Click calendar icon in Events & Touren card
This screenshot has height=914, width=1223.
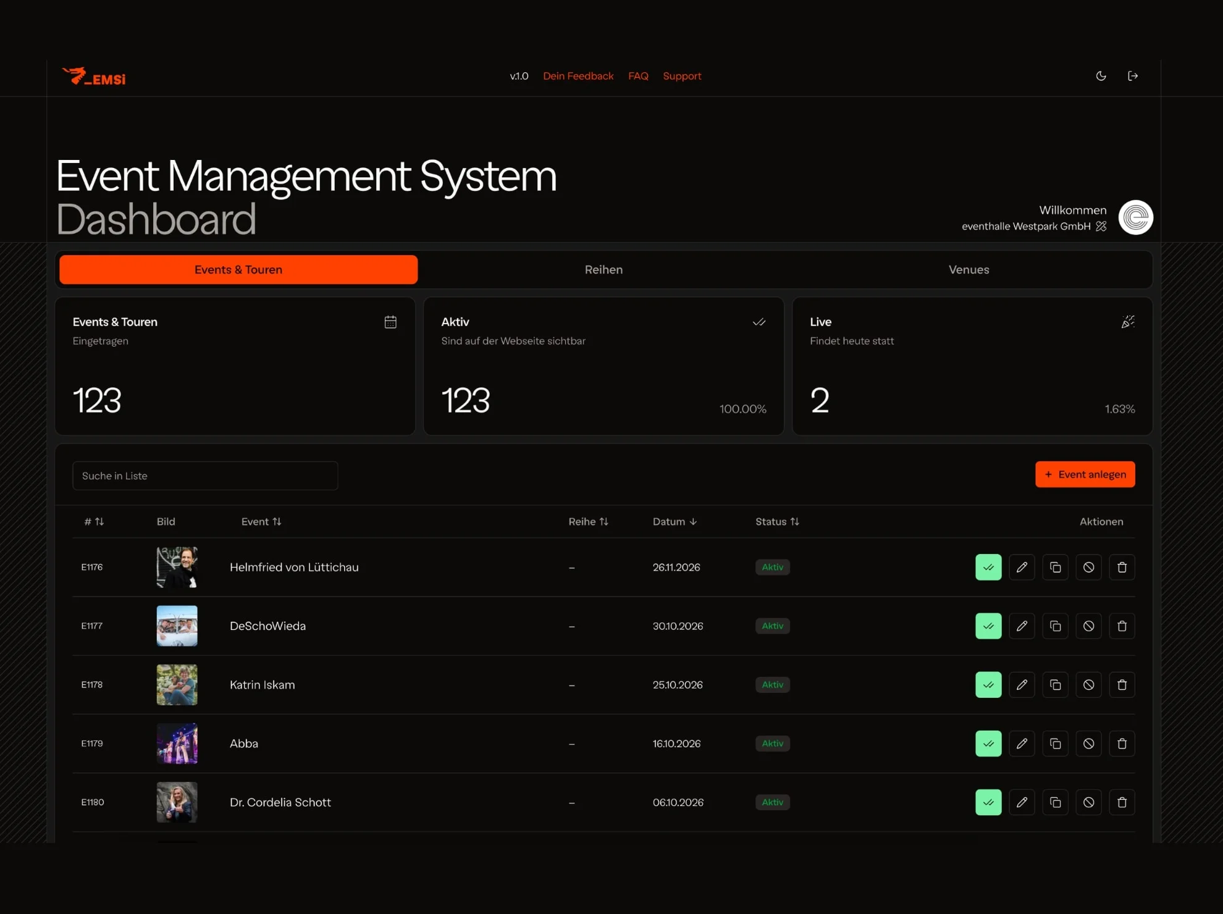(390, 322)
